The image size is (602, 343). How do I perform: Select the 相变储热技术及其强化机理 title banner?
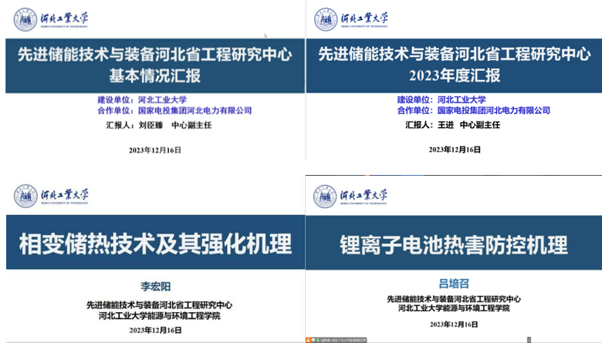pyautogui.click(x=154, y=244)
